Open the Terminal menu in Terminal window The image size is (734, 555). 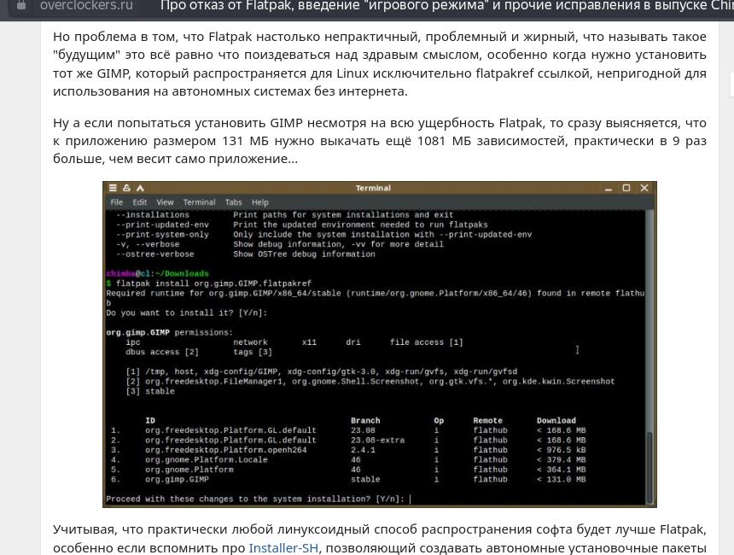199,202
